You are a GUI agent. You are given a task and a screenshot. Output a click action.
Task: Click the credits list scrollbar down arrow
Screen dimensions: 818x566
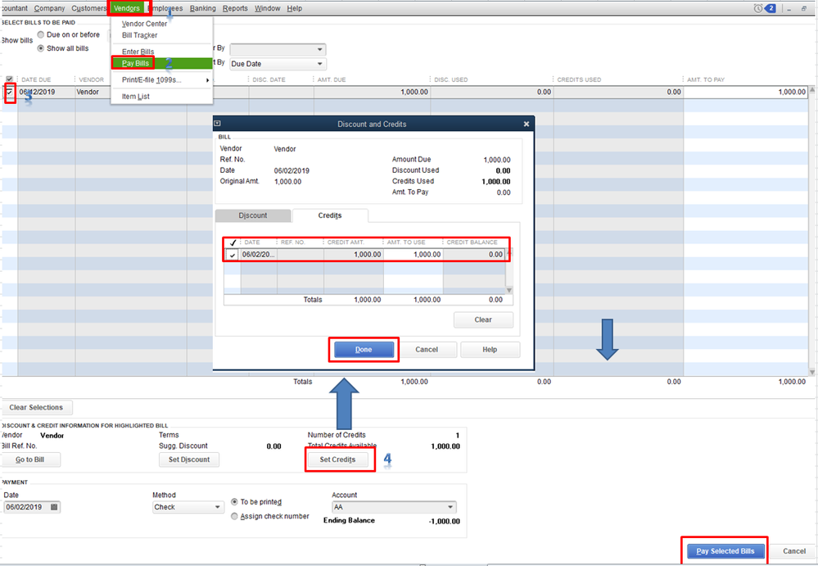509,290
